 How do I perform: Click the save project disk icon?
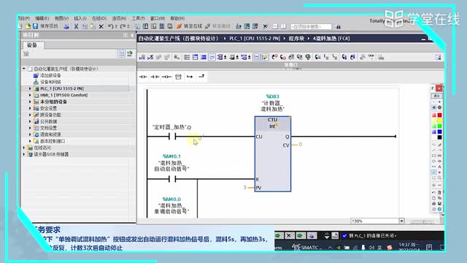click(35, 26)
